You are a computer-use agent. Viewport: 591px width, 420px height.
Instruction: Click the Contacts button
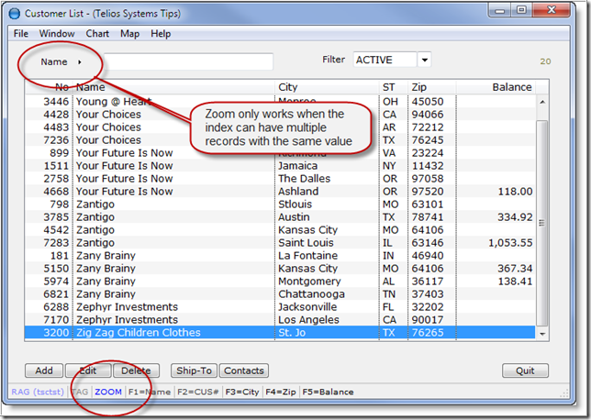[243, 371]
